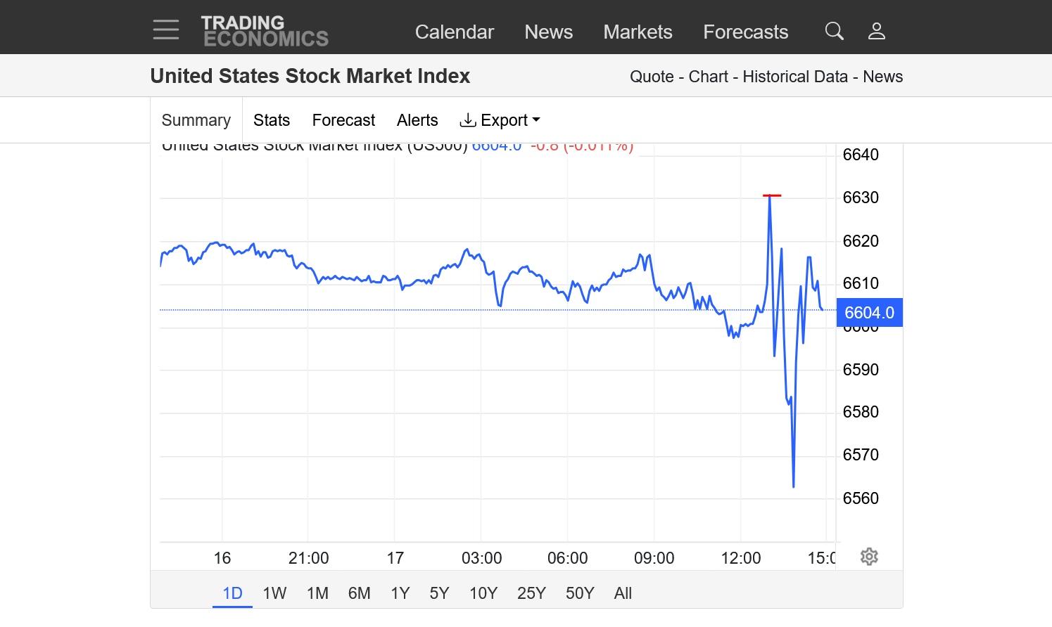Open the Markets menu item
This screenshot has height=627, width=1052.
tap(638, 32)
